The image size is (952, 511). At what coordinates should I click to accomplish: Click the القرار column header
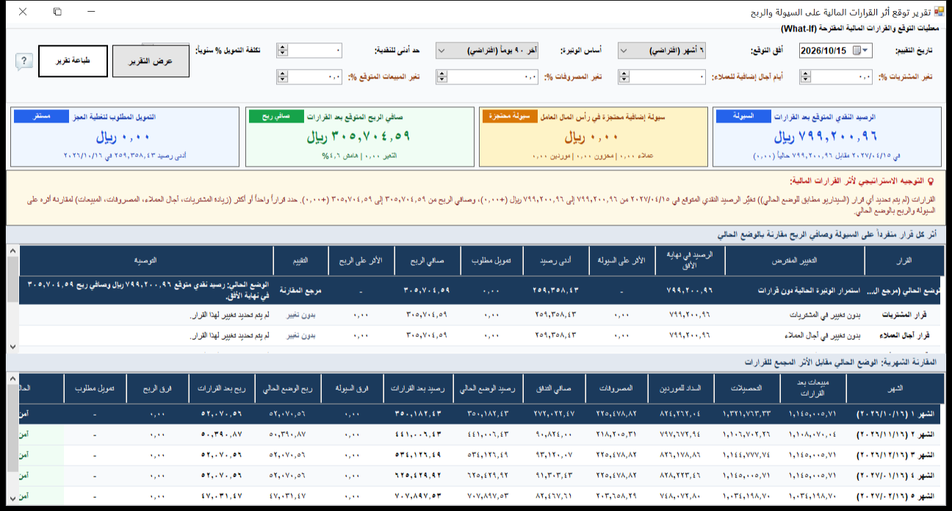coord(904,261)
